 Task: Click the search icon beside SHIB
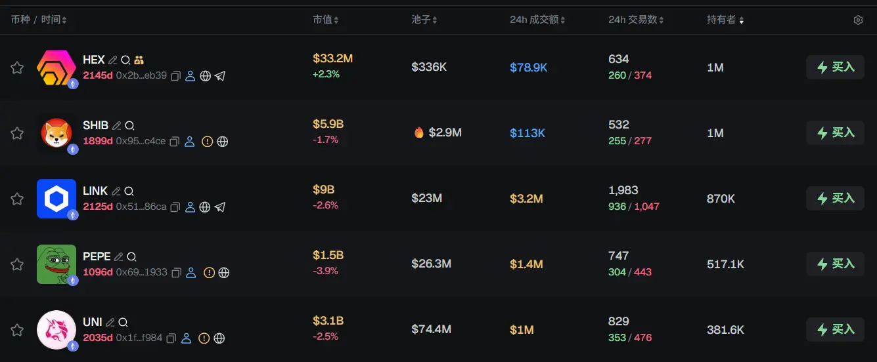[129, 126]
